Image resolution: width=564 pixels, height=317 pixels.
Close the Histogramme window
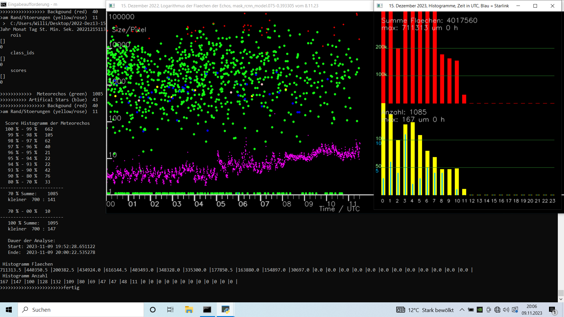point(553,6)
